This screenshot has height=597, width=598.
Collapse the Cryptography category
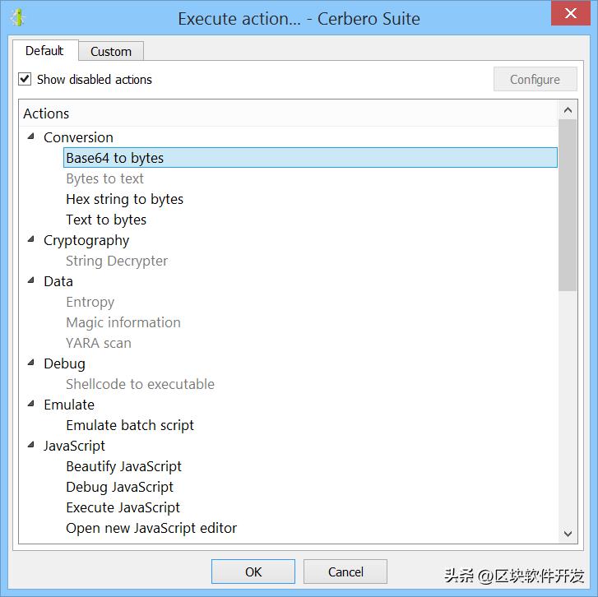(x=31, y=239)
